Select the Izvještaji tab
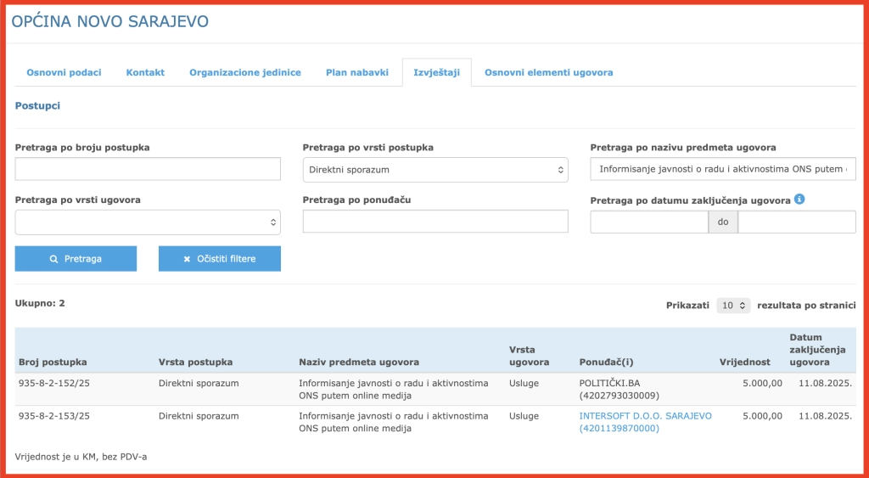The image size is (869, 478). [x=436, y=73]
